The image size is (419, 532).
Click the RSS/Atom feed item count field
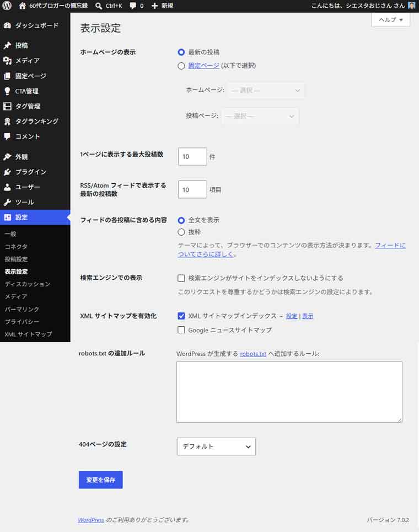192,189
